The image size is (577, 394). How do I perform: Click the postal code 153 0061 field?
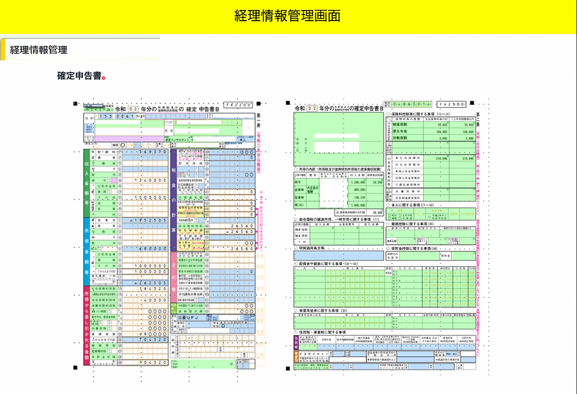(115, 116)
